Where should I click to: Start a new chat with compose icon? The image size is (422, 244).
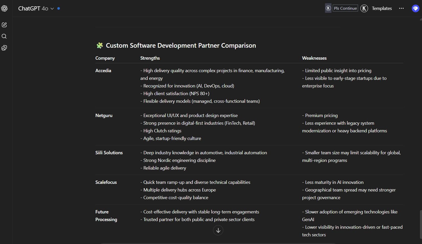(4, 25)
